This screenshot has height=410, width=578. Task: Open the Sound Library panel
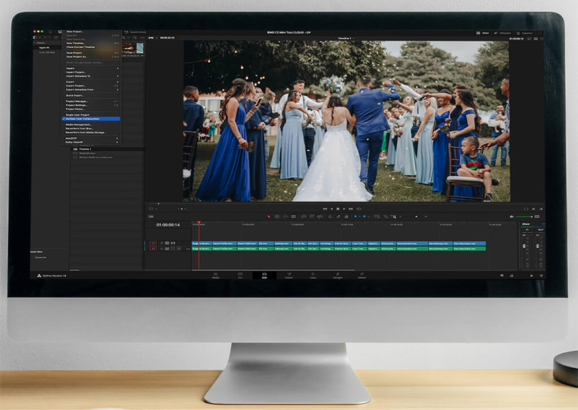click(x=136, y=32)
